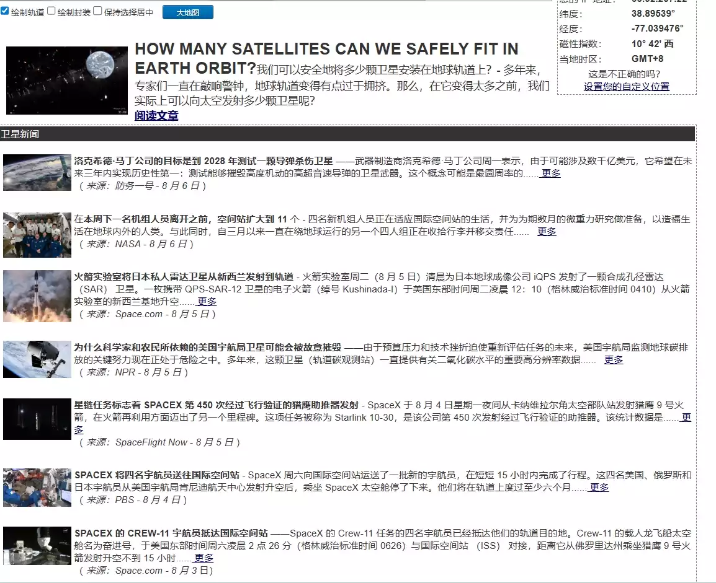Viewport: 716px width, 583px height.
Task: Enable the 绘制封装 checkbox
Action: click(x=51, y=11)
